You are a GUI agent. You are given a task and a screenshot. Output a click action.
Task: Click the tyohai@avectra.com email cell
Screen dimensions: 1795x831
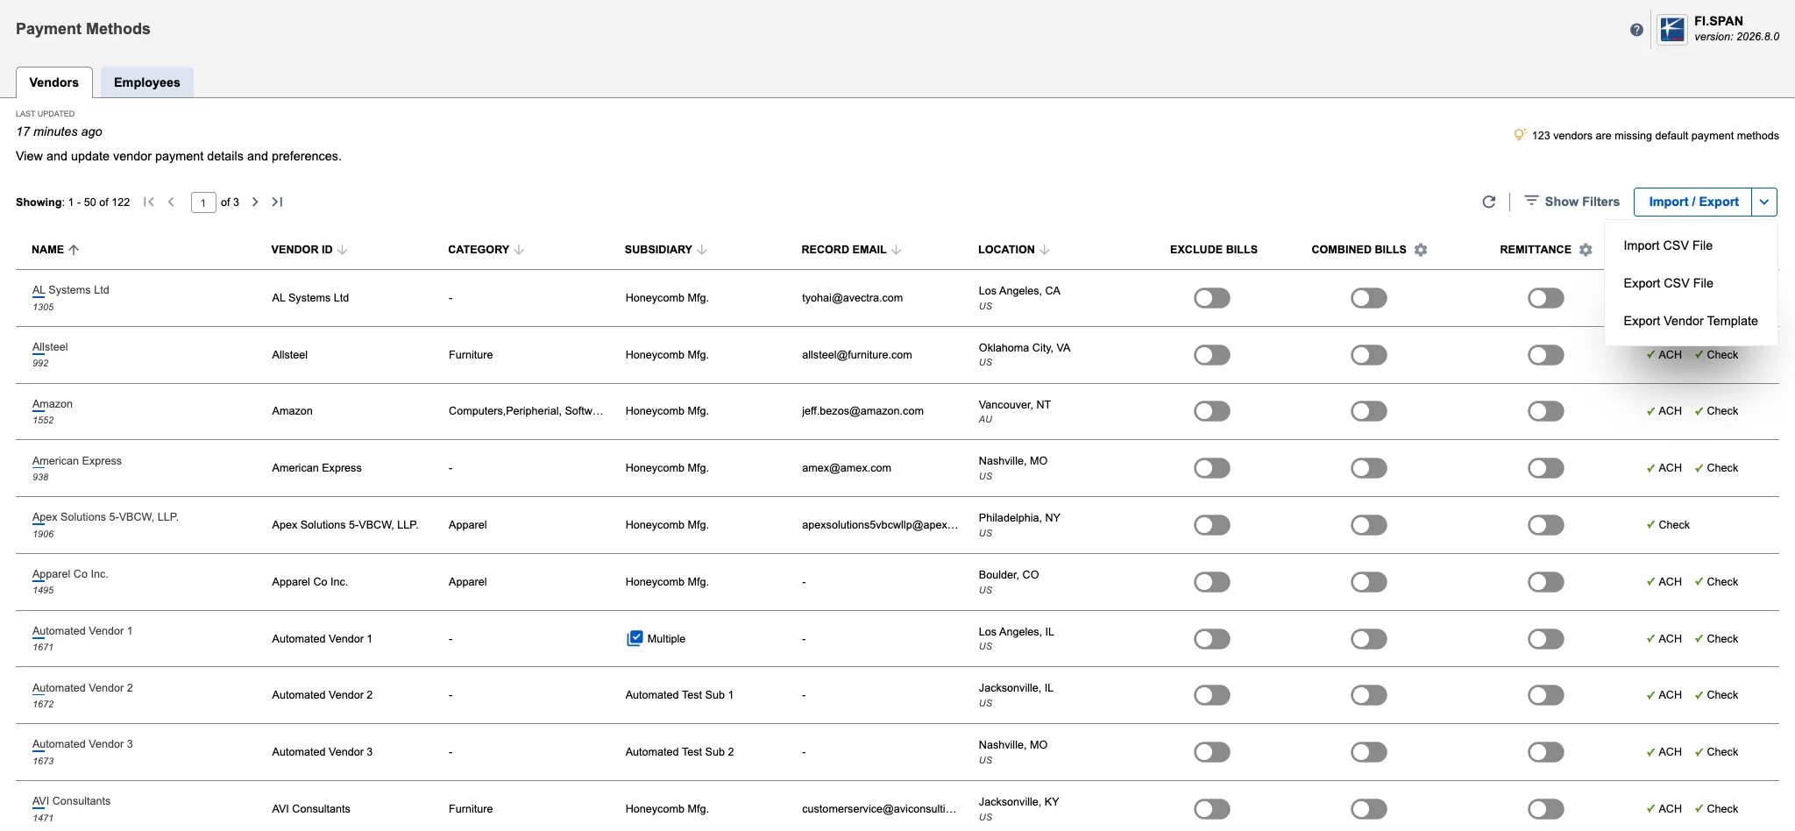pyautogui.click(x=852, y=298)
